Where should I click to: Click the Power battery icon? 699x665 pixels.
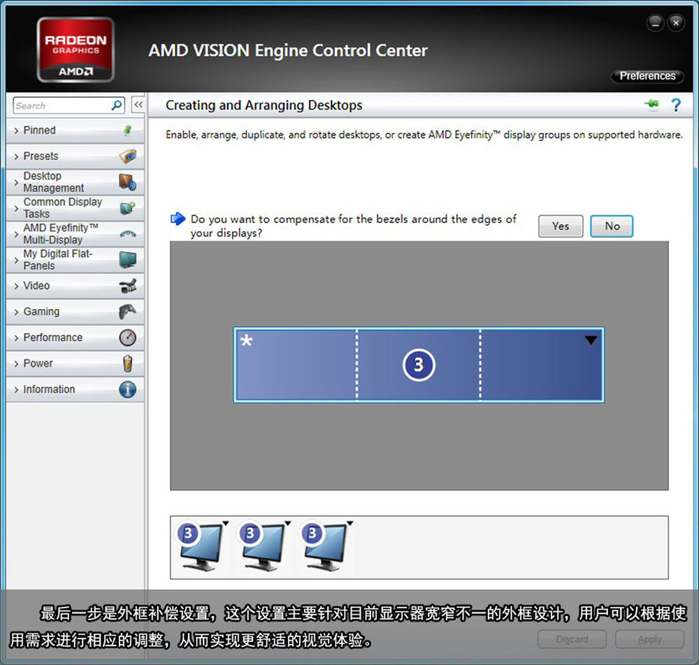pyautogui.click(x=127, y=364)
